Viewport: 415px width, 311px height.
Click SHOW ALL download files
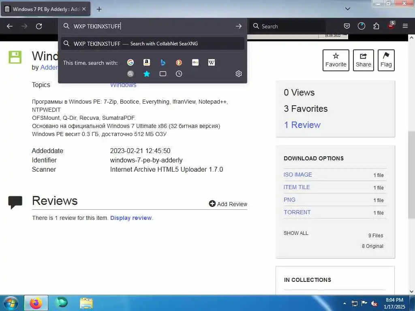(296, 233)
